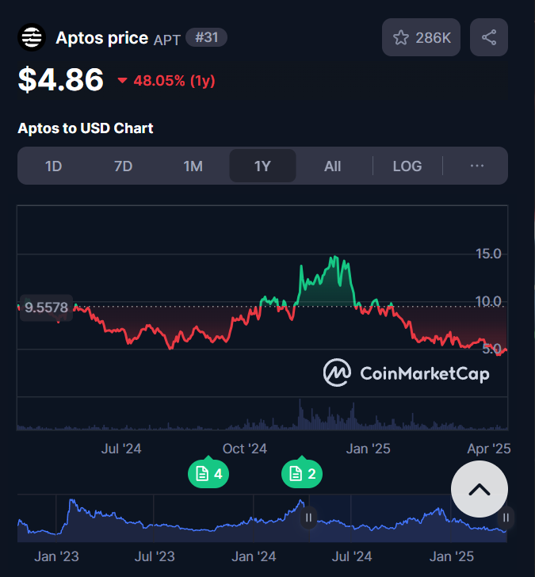Screen dimensions: 535x577
Task: Click the 48.05% (1y) change indicator
Action: click(166, 81)
